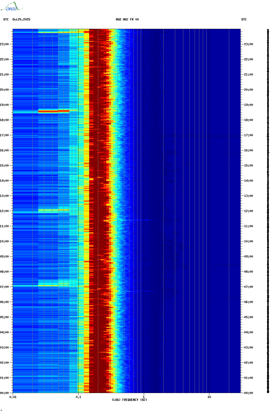
Task: Click the 00:00 label on right axis
Action: (248, 393)
